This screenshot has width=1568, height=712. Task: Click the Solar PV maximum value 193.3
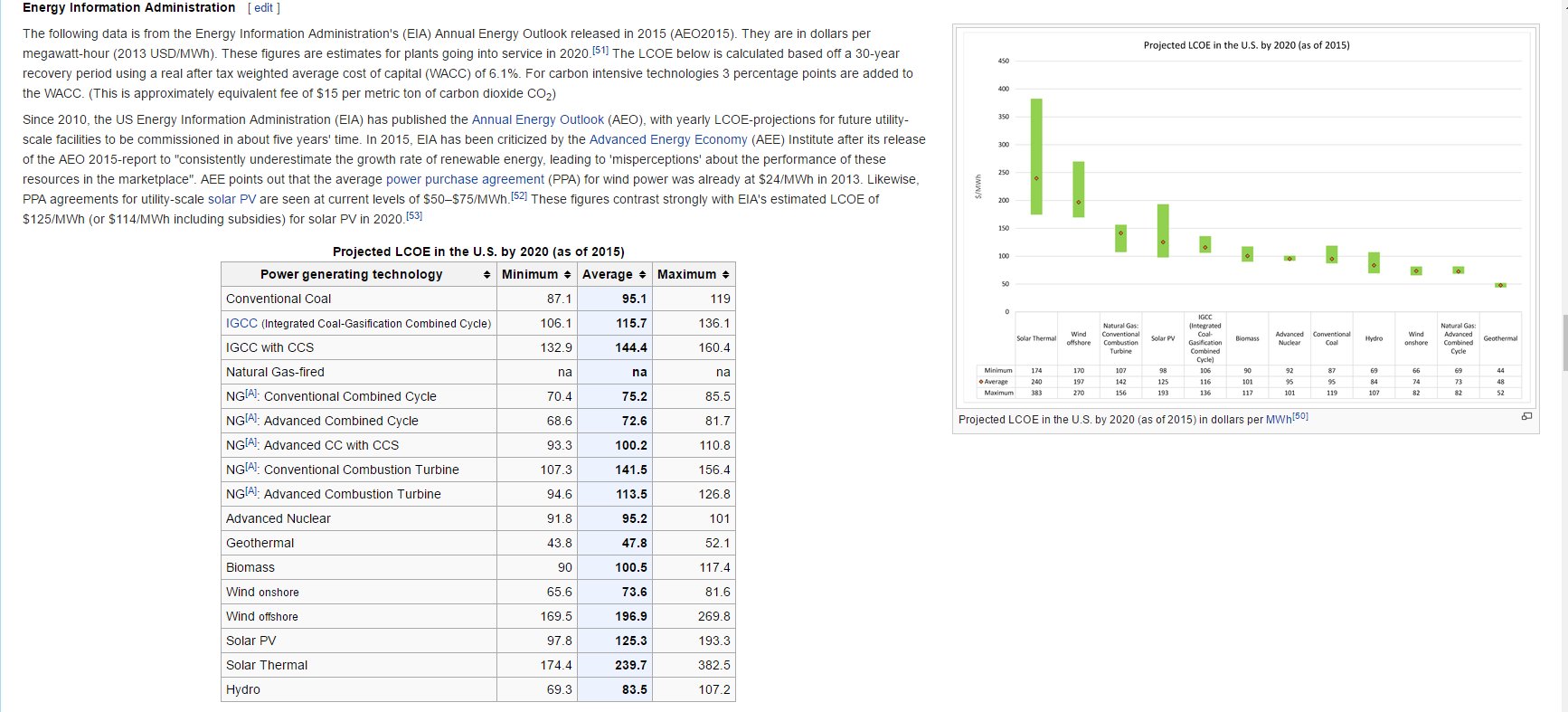point(714,641)
